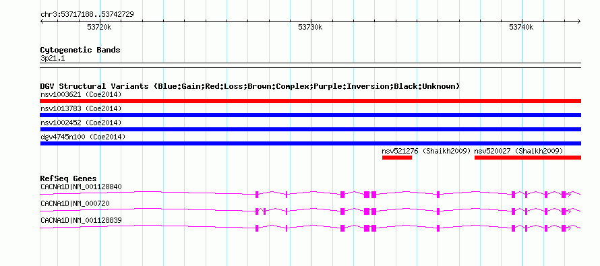
Task: Click the left arrowhead of the ruler
Action: pyautogui.click(x=42, y=21)
